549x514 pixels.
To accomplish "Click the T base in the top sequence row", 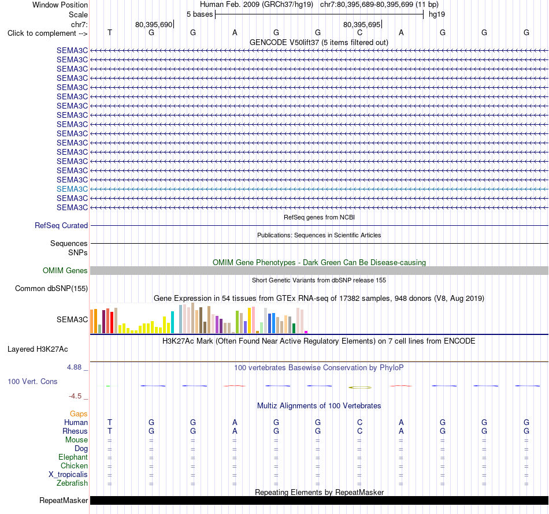I will (110, 32).
